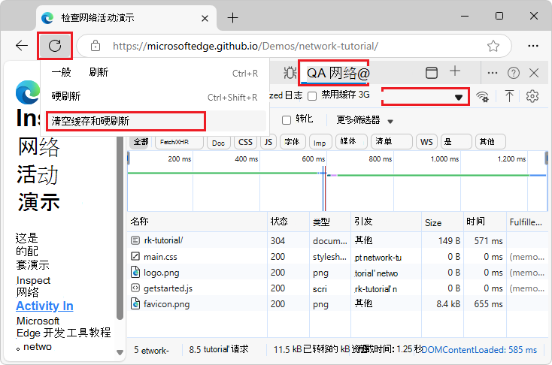Viewport: 552px width, 365px height.
Task: Click DOMContentLoaded: 585 ms status text
Action: [479, 350]
